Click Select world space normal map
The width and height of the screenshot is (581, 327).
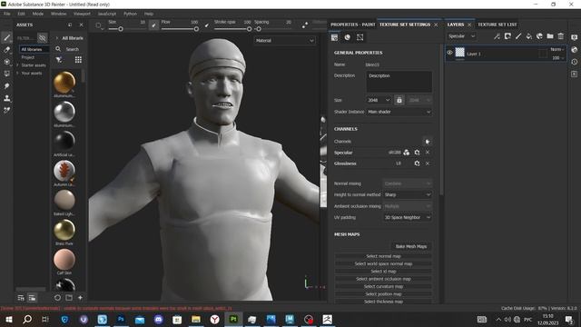(383, 264)
